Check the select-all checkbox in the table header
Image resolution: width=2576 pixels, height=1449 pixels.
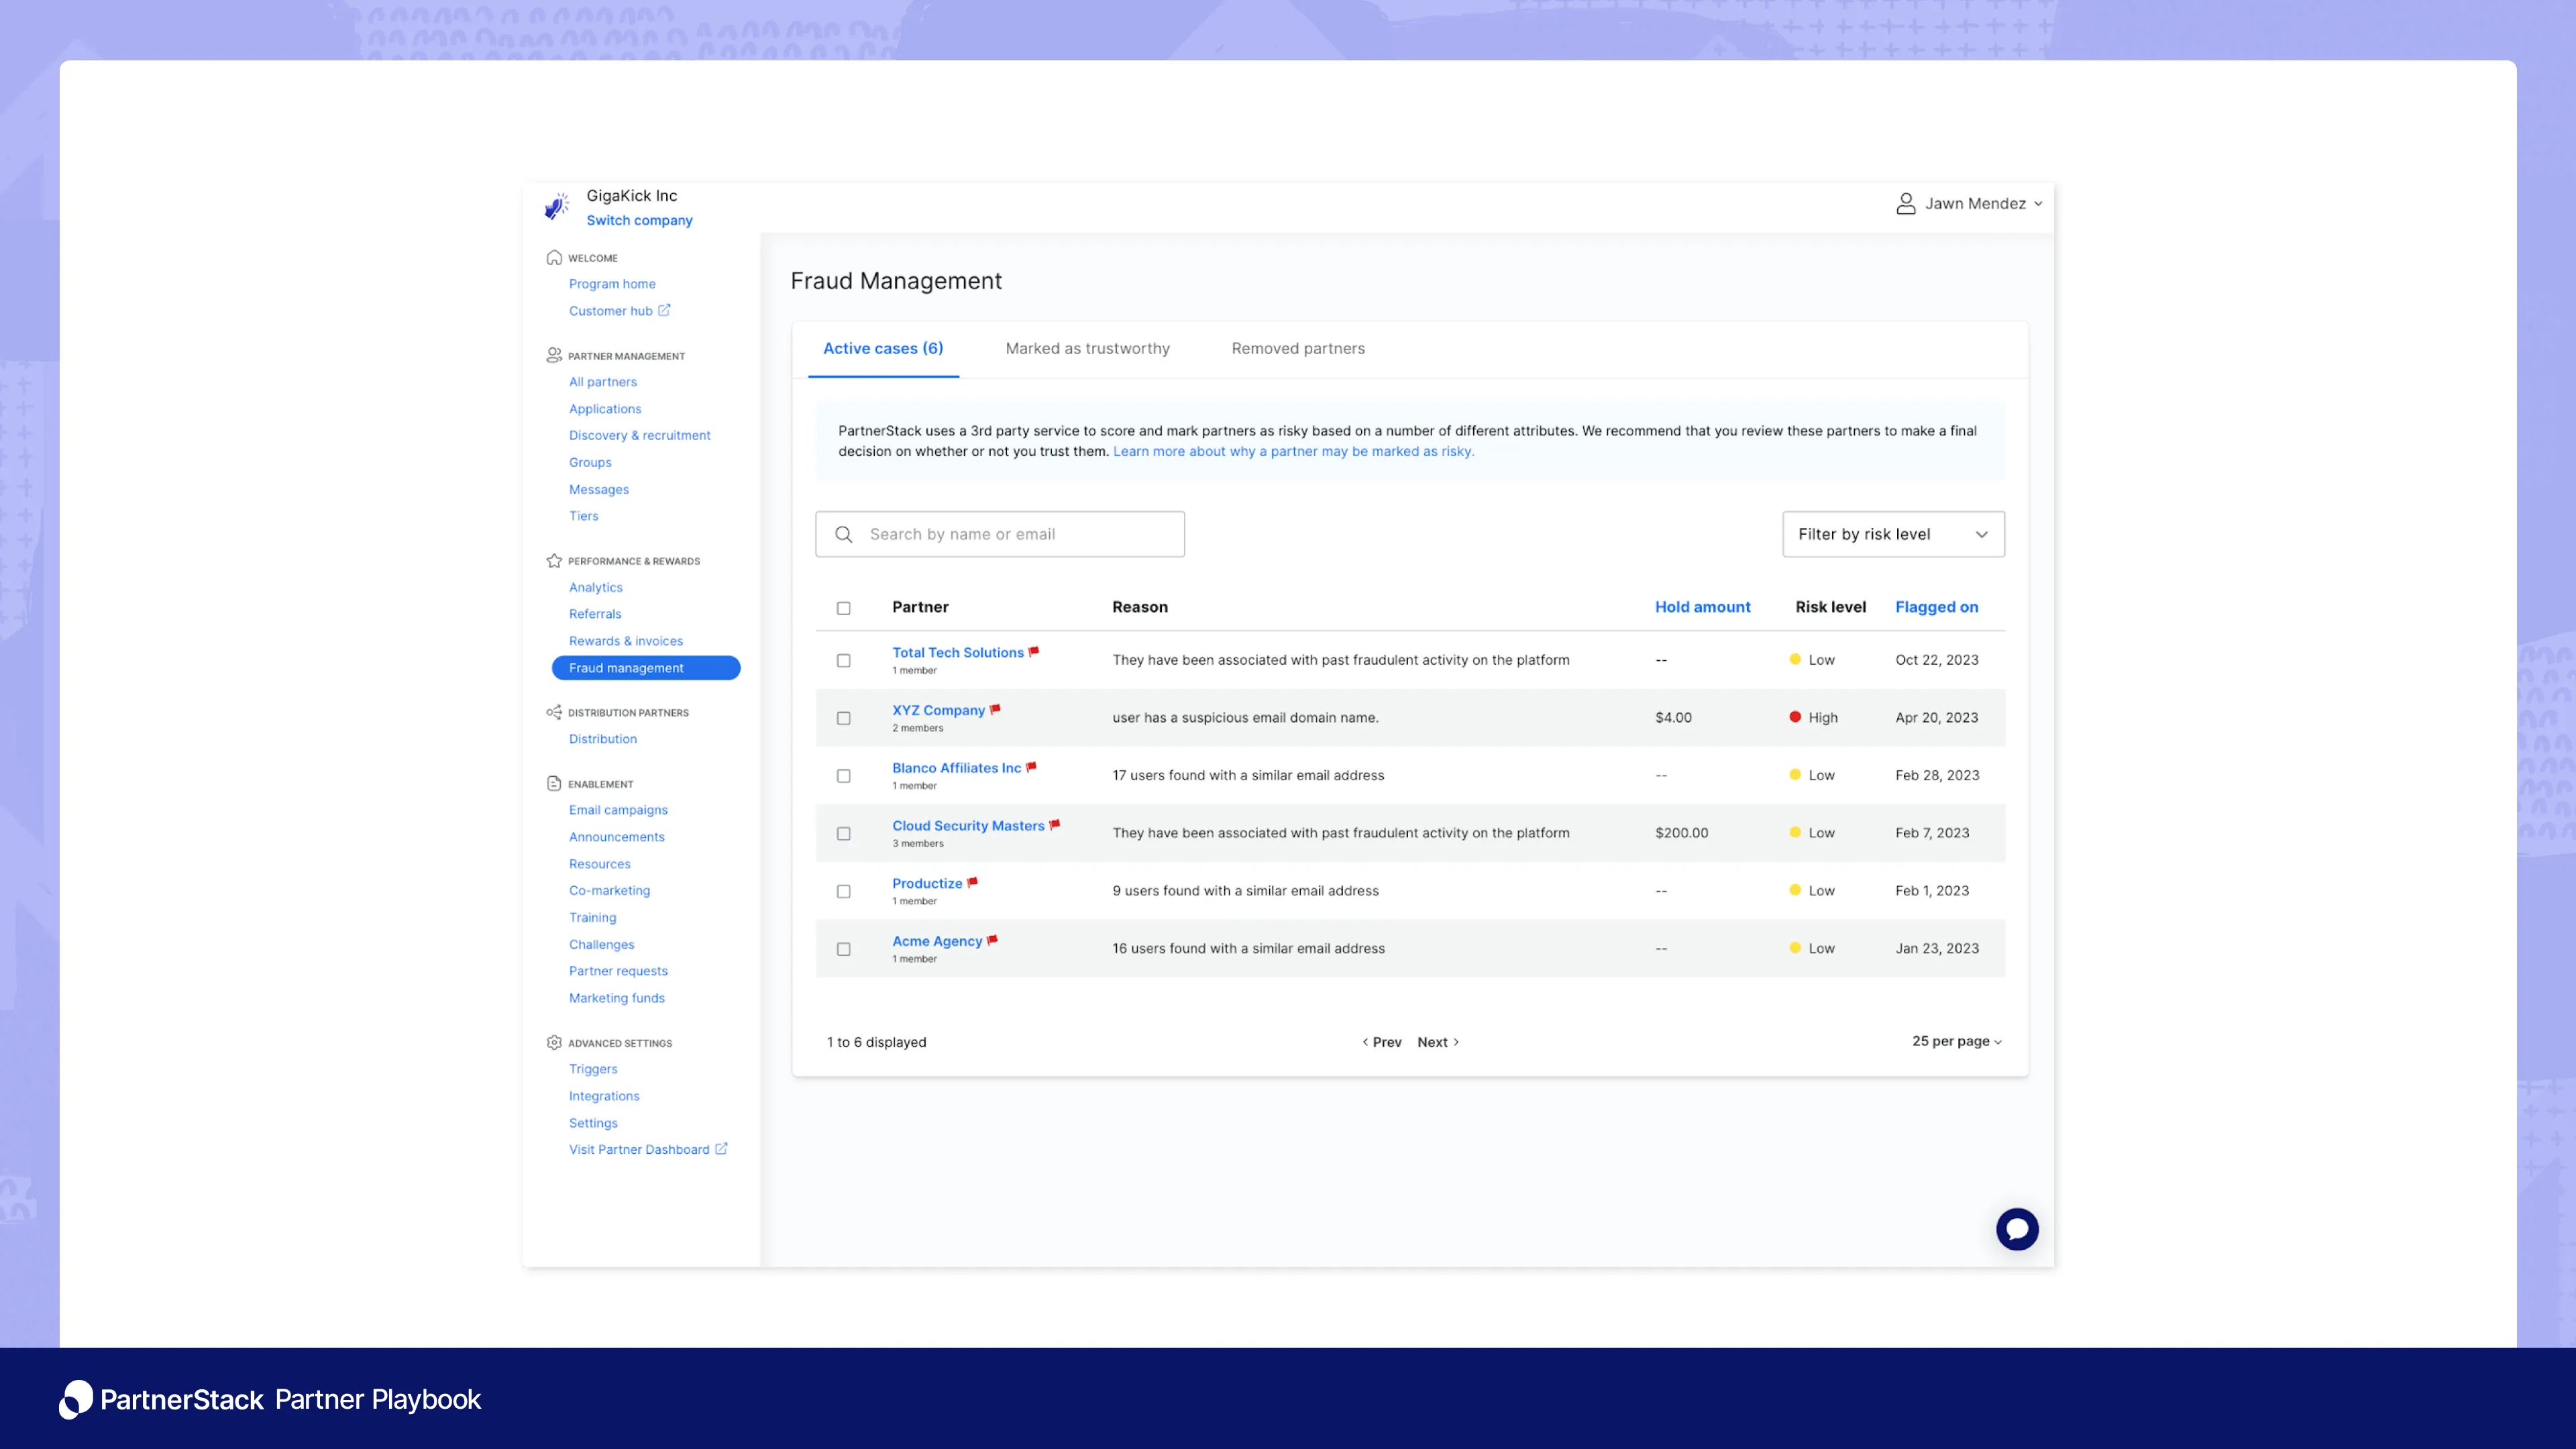click(x=843, y=608)
